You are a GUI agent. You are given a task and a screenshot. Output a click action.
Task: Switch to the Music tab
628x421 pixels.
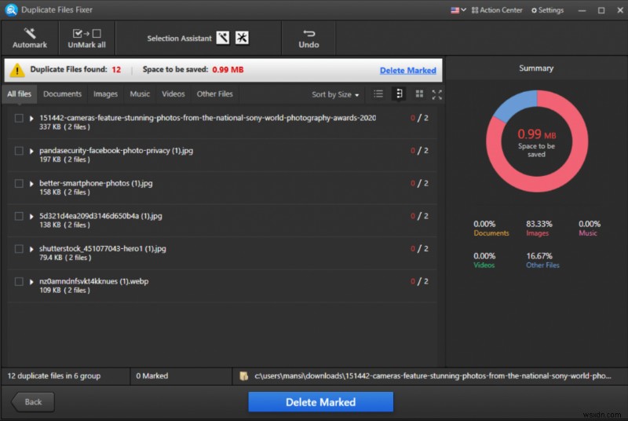click(x=140, y=93)
